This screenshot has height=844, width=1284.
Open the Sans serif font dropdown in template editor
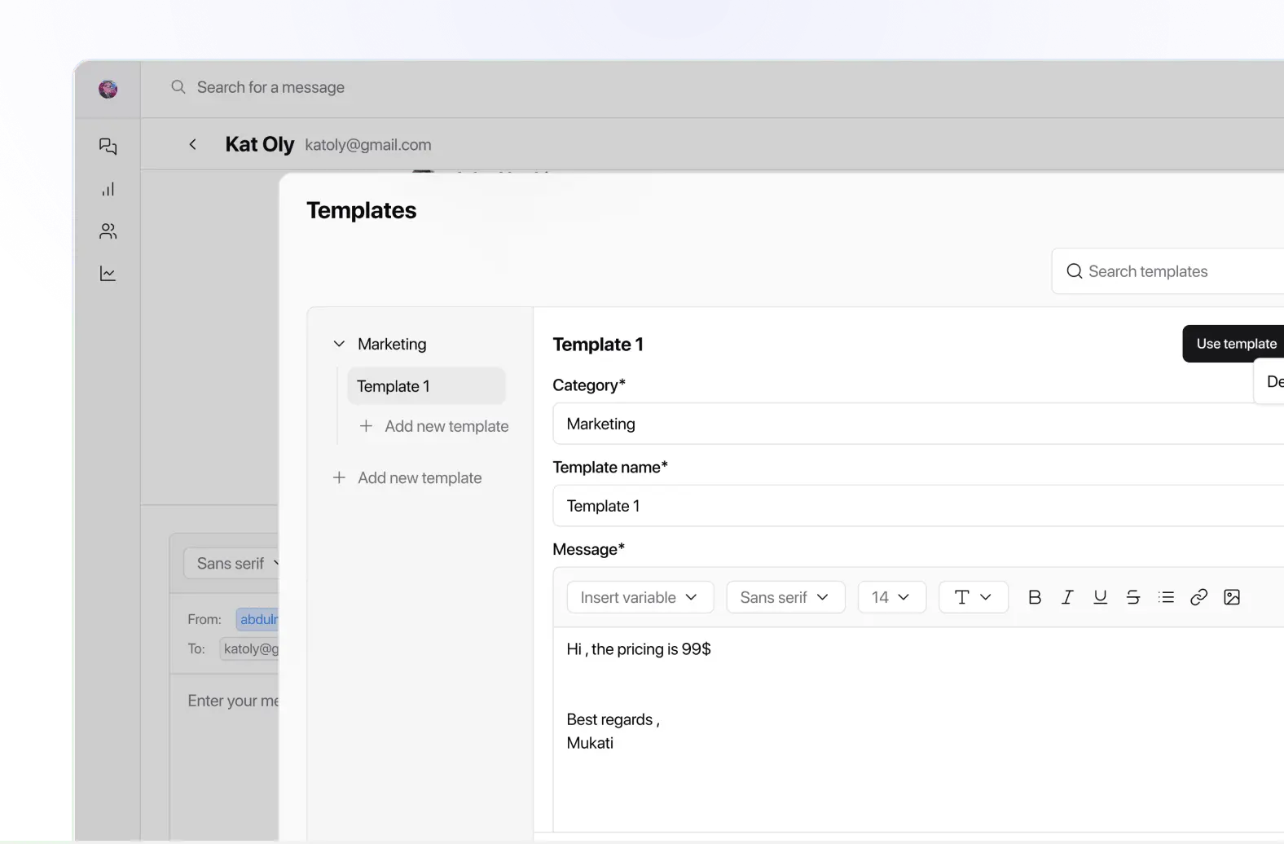coord(785,597)
